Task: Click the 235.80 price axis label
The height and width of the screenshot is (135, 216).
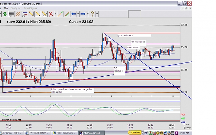Action: pos(184,25)
